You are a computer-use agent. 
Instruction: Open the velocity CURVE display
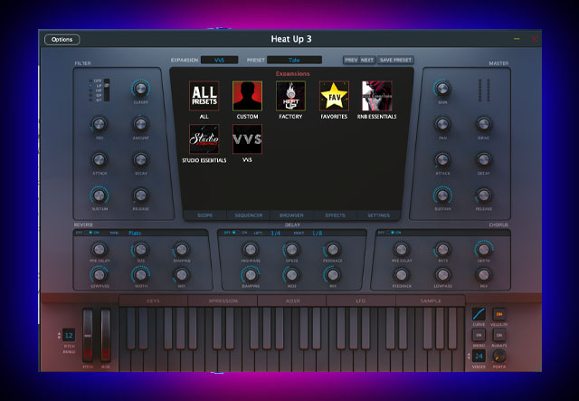pyautogui.click(x=479, y=314)
